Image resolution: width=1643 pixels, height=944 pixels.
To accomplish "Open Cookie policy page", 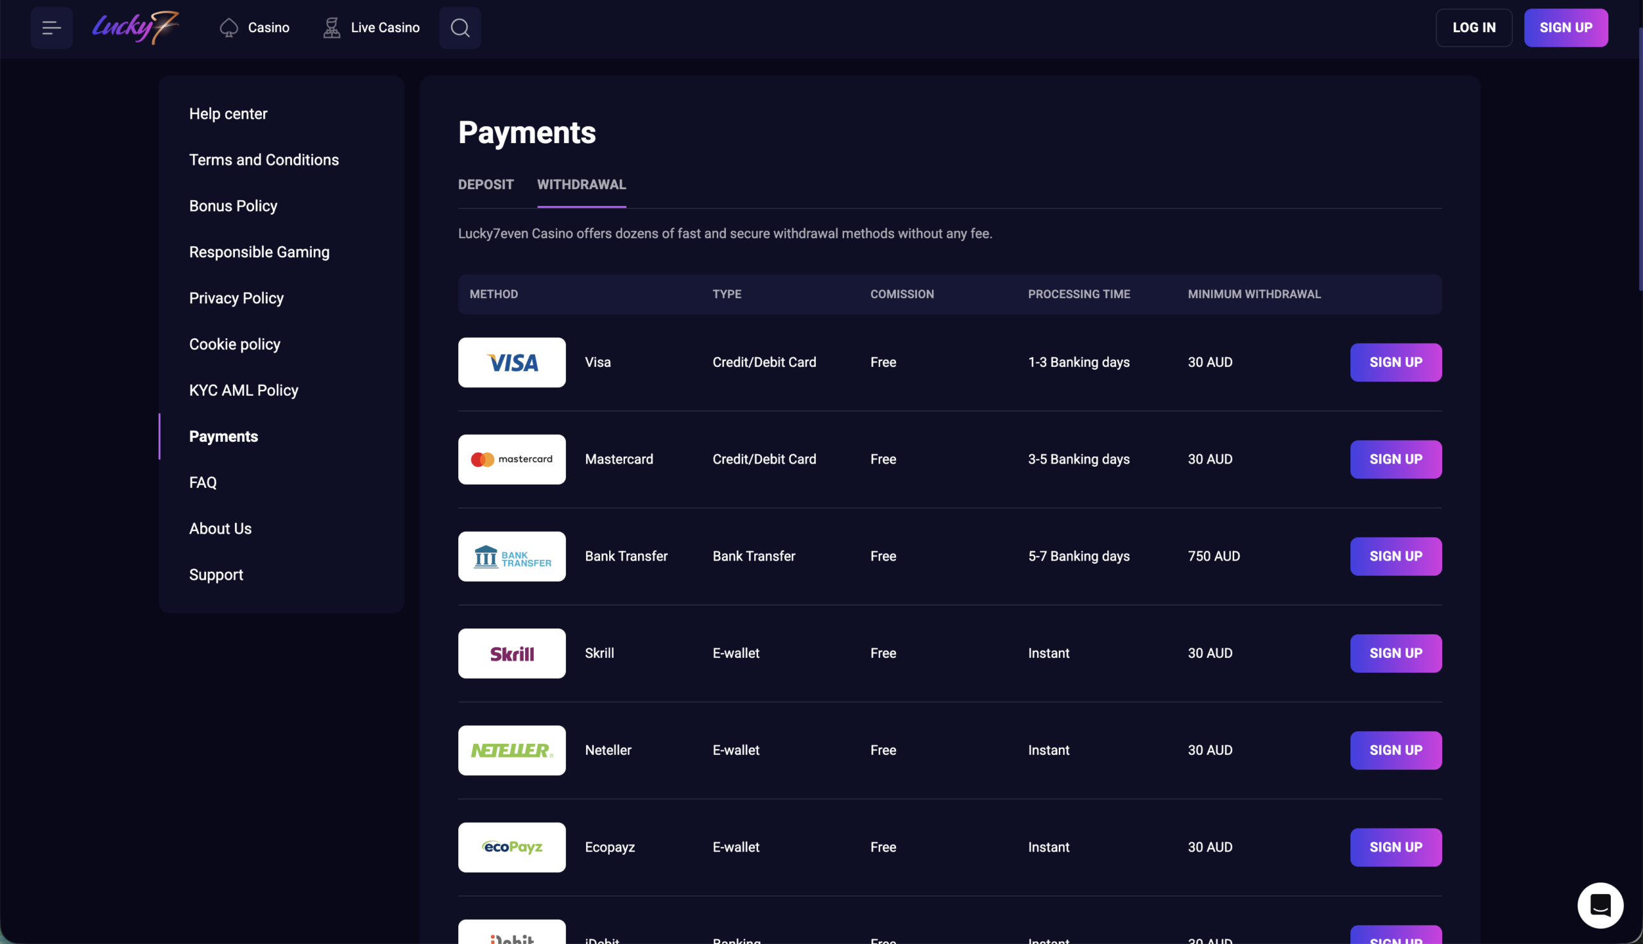I will 235,344.
